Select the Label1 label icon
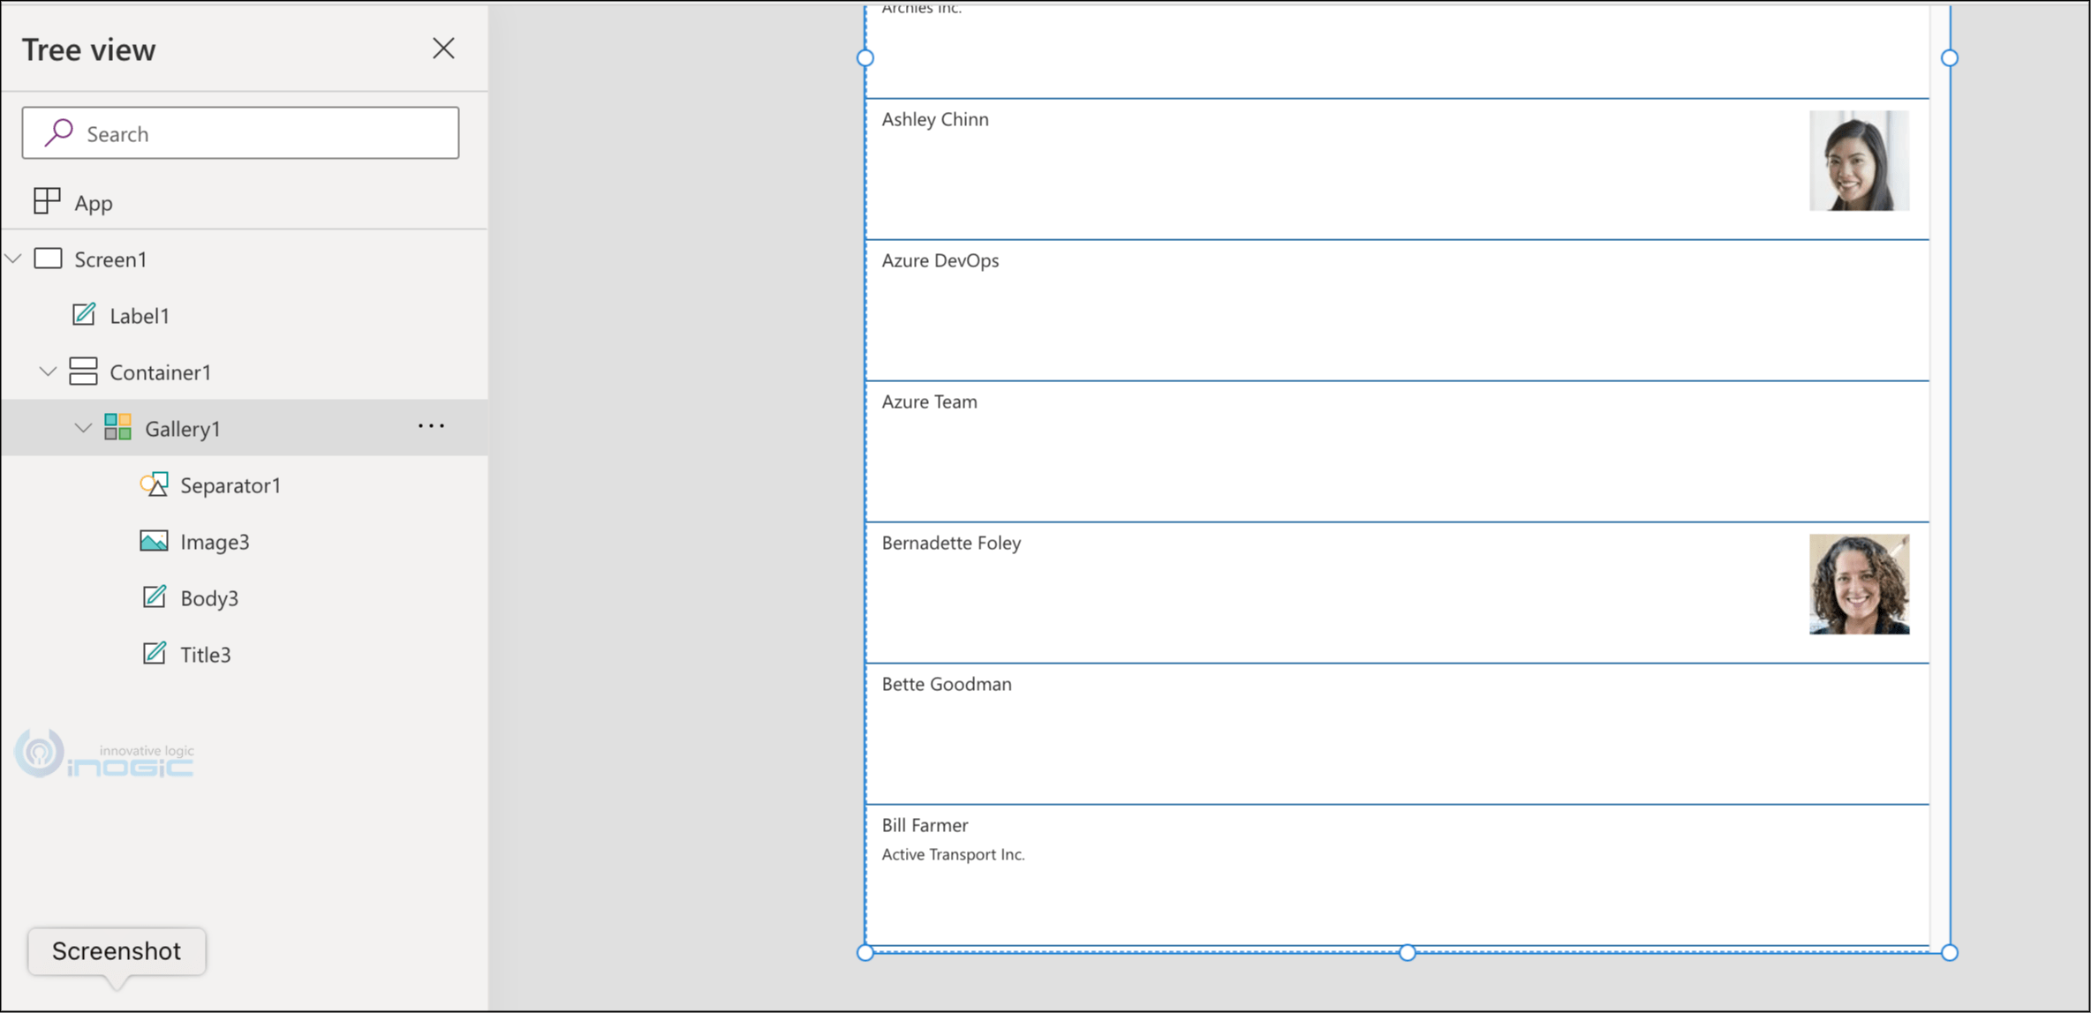Screen dimensions: 2091x1013 point(84,314)
